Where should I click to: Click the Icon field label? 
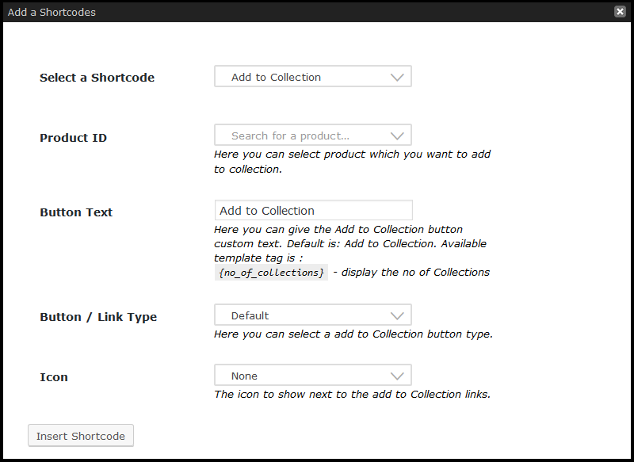54,377
